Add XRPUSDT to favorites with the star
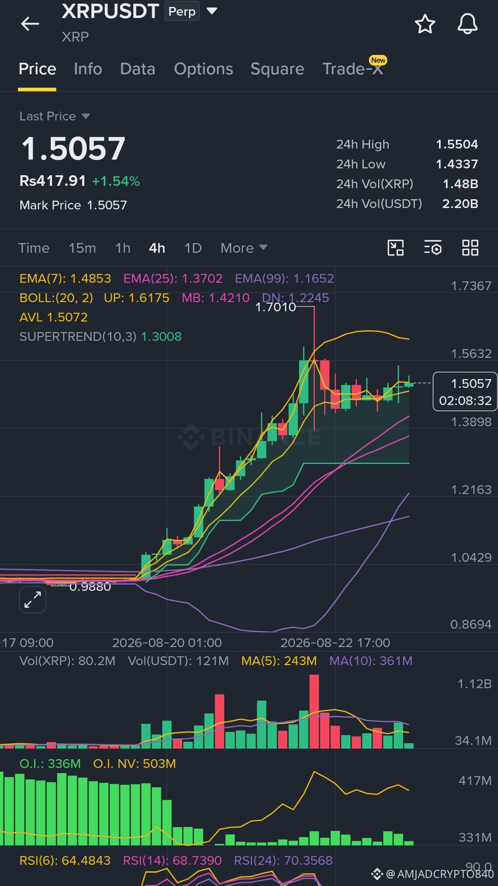 (425, 24)
